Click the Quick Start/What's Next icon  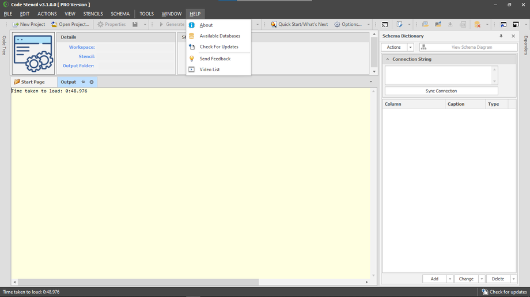(x=274, y=25)
